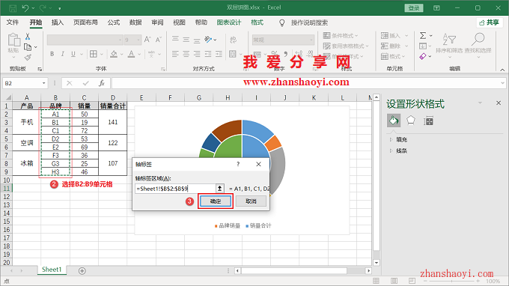This screenshot has width=509, height=286.
Task: Click the OK button in Axis Labels dialog
Action: [x=216, y=201]
